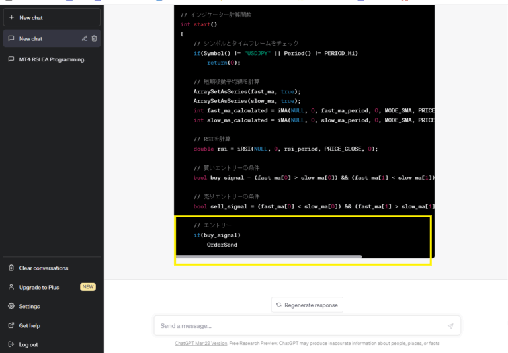Send the message with the paper plane icon
Viewport: 508px width, 353px height.
click(x=450, y=326)
